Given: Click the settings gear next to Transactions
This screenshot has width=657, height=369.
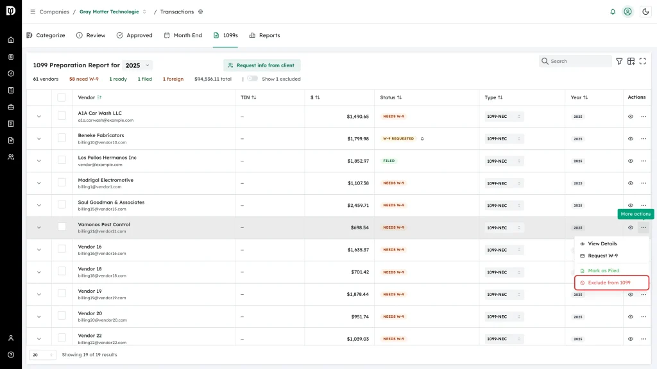Looking at the screenshot, I should pyautogui.click(x=201, y=12).
